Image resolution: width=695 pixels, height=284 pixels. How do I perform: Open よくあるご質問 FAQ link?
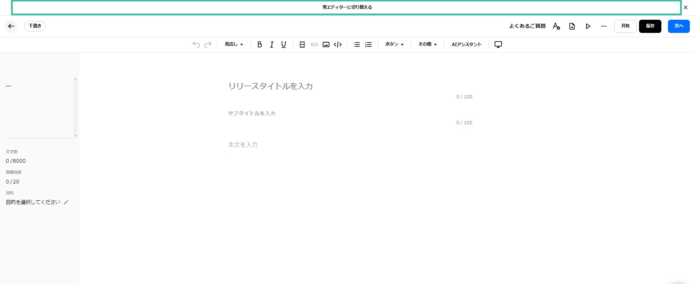527,26
